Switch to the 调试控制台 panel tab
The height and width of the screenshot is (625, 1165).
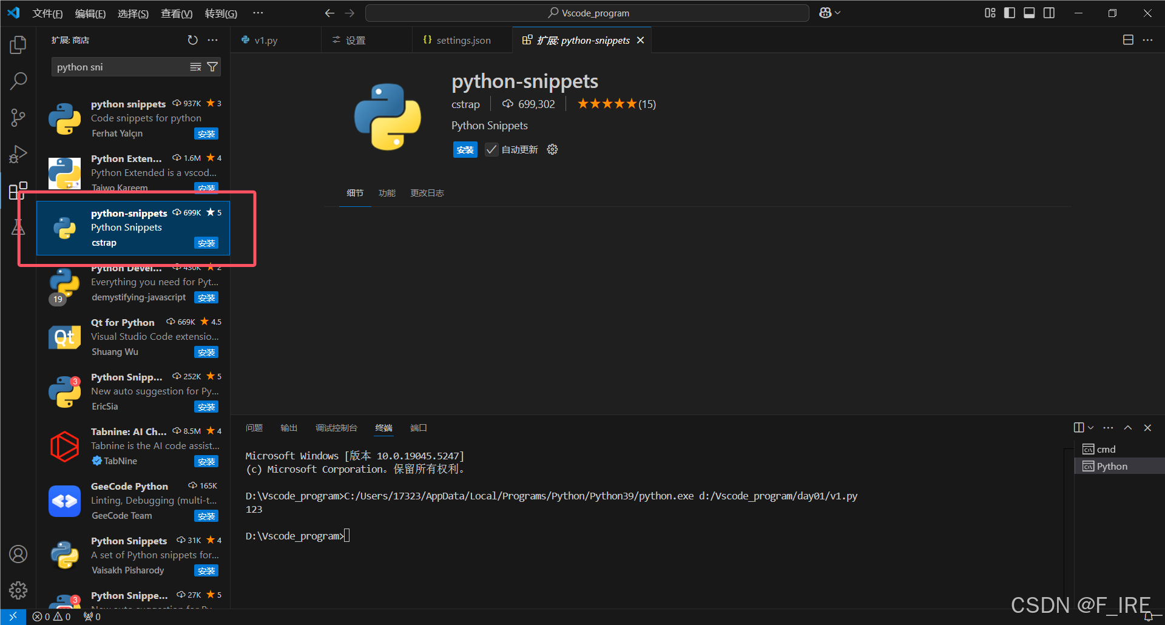[x=336, y=428]
